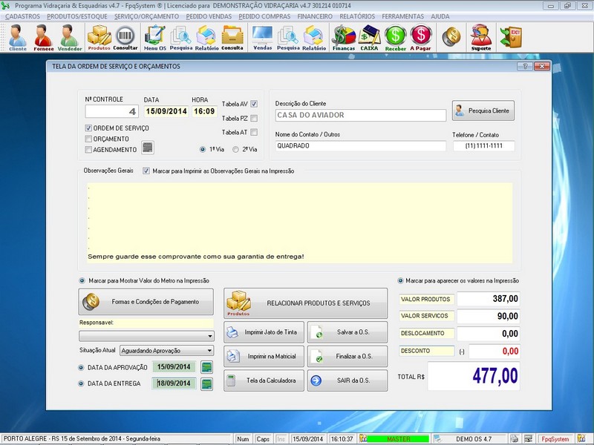Click the Pesquisa Cliente button
Screen dimensions: 594x445
point(483,109)
